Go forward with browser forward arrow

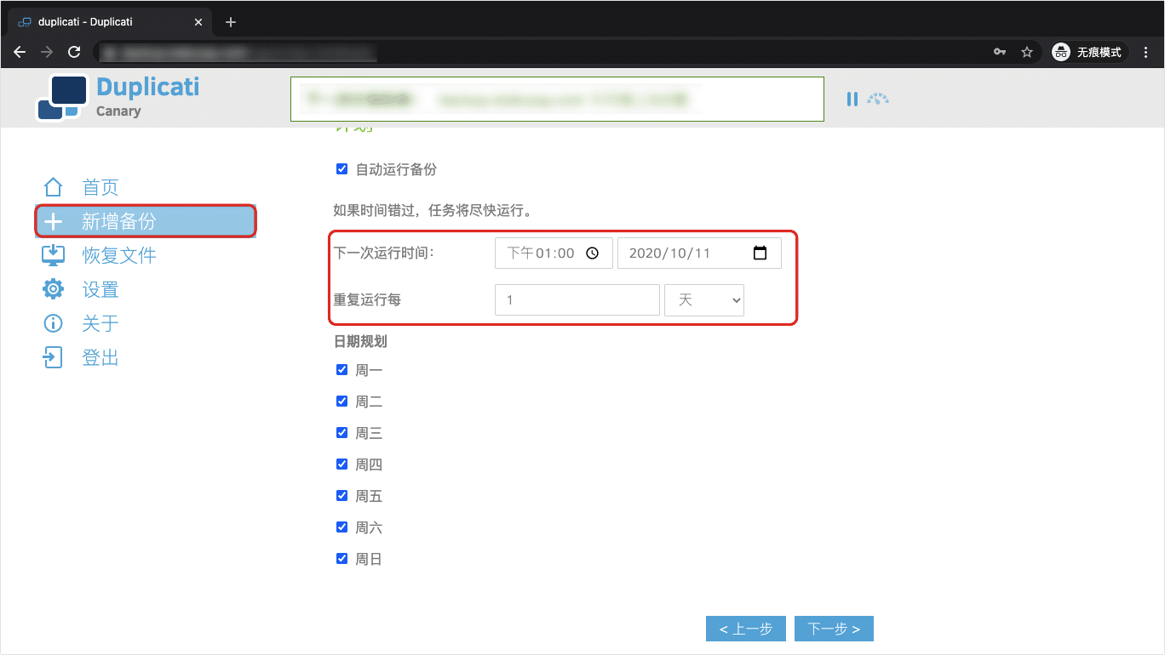click(47, 52)
